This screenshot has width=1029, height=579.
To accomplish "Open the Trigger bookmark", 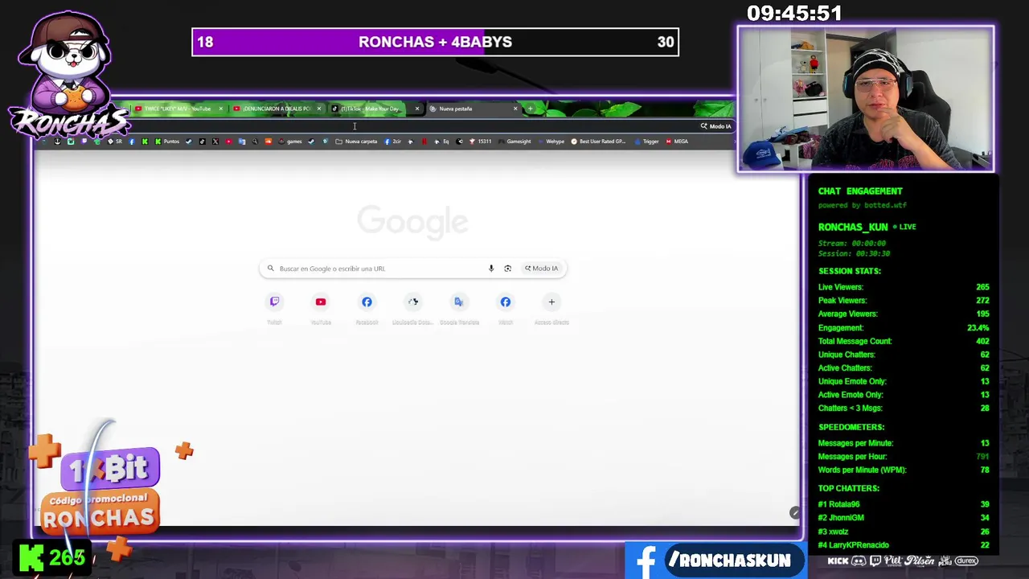I will tap(646, 142).
